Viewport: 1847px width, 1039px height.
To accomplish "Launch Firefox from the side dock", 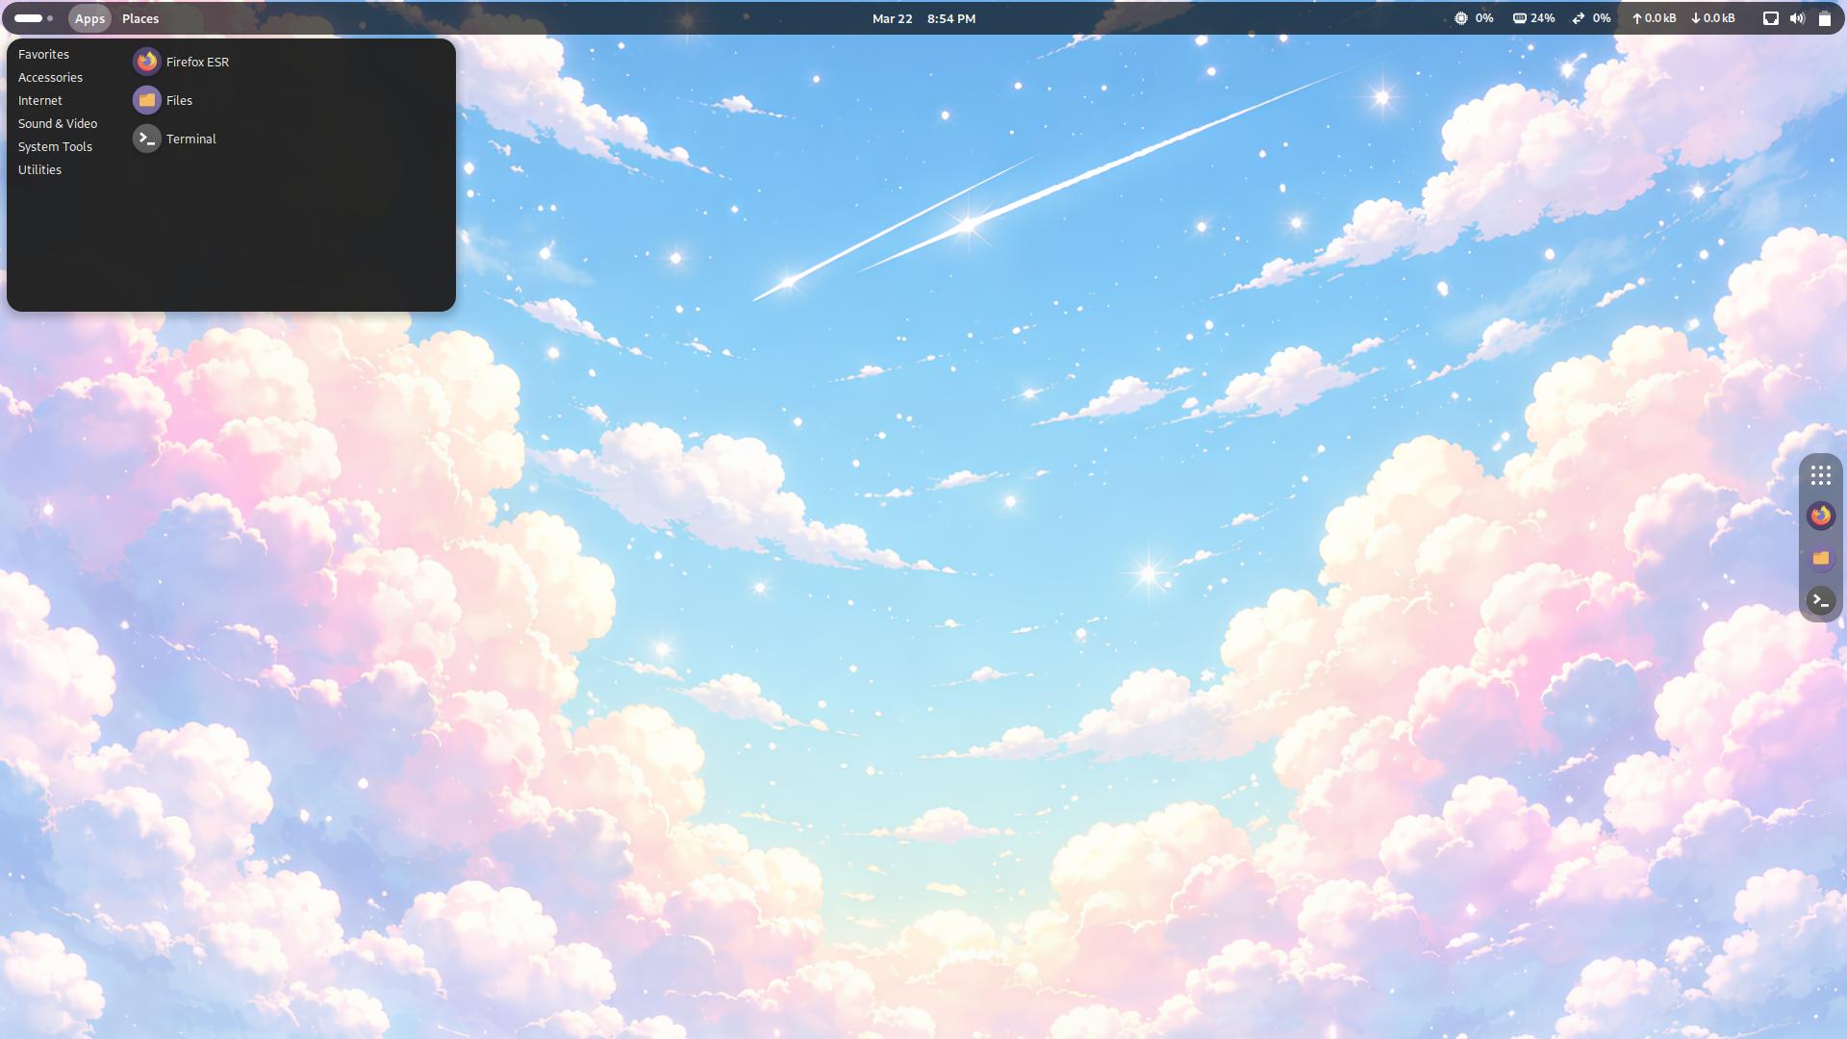I will coord(1820,516).
